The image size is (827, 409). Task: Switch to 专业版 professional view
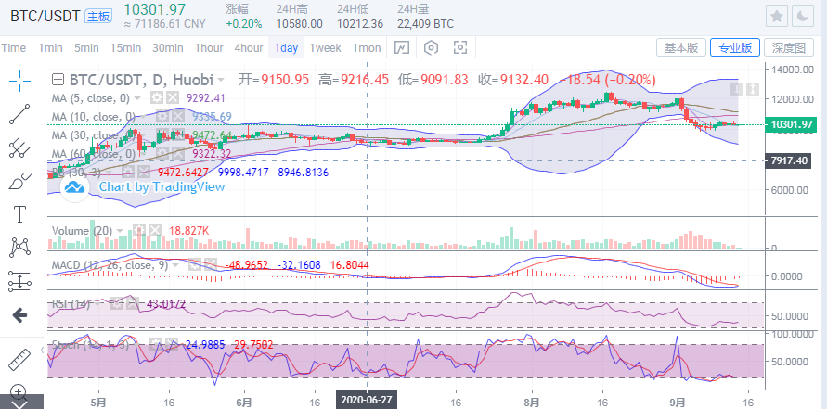tap(735, 47)
